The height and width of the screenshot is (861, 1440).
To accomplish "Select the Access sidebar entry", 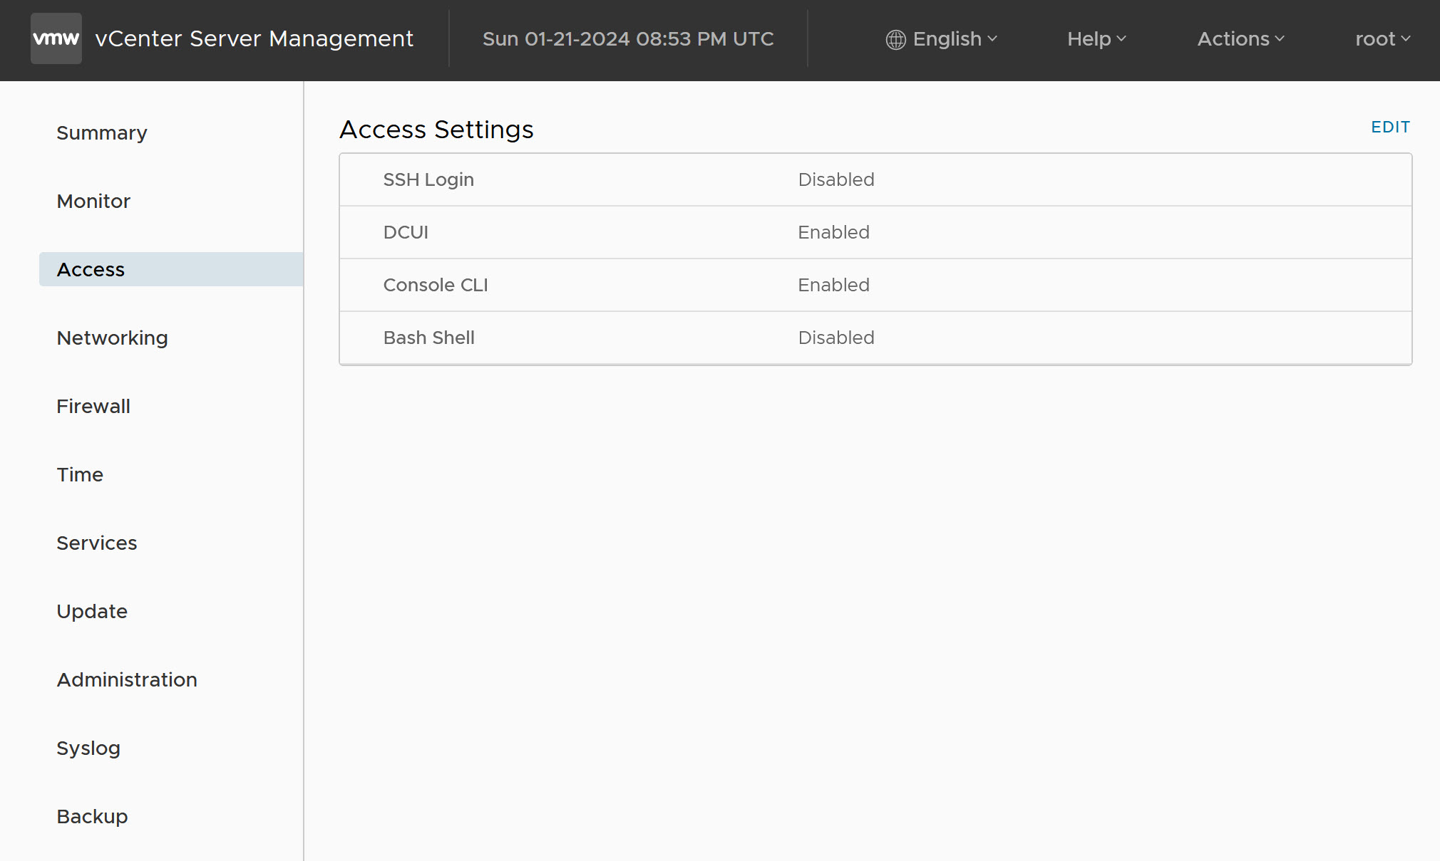I will [x=90, y=269].
